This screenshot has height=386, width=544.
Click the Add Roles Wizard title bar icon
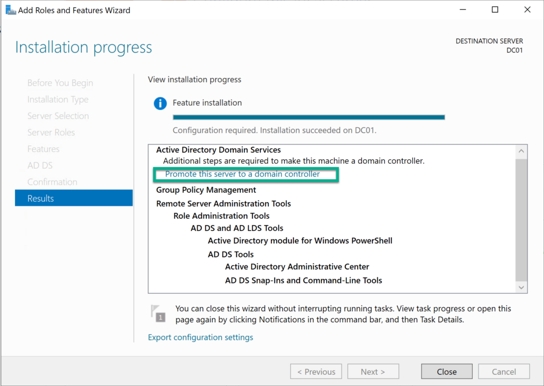click(x=10, y=10)
